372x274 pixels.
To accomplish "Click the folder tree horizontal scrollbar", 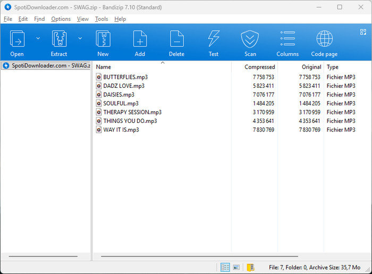I will click(x=43, y=256).
